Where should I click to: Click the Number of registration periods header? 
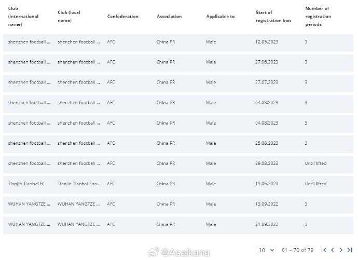[318, 17]
